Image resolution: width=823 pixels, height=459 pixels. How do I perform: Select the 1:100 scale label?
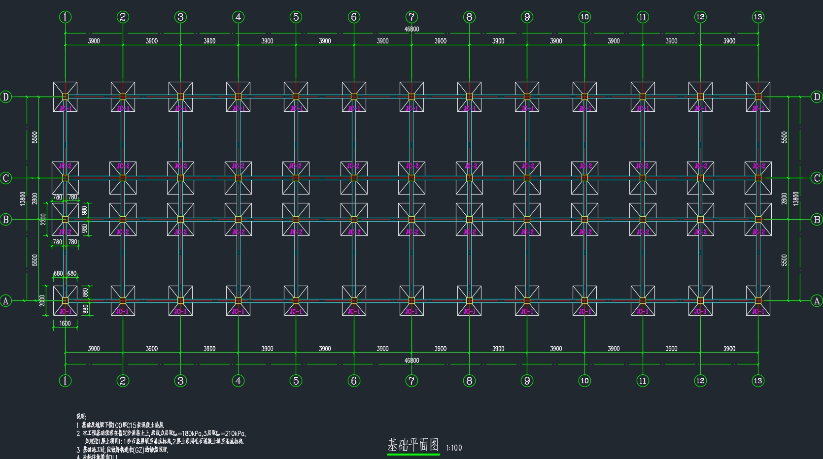[454, 448]
